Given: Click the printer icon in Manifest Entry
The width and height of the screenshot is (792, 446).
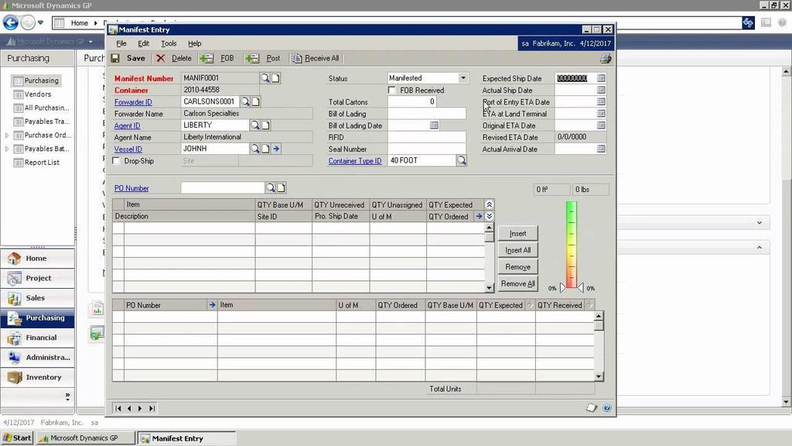Looking at the screenshot, I should (605, 59).
